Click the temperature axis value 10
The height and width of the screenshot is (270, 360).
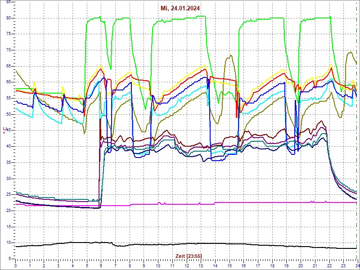click(x=9, y=243)
